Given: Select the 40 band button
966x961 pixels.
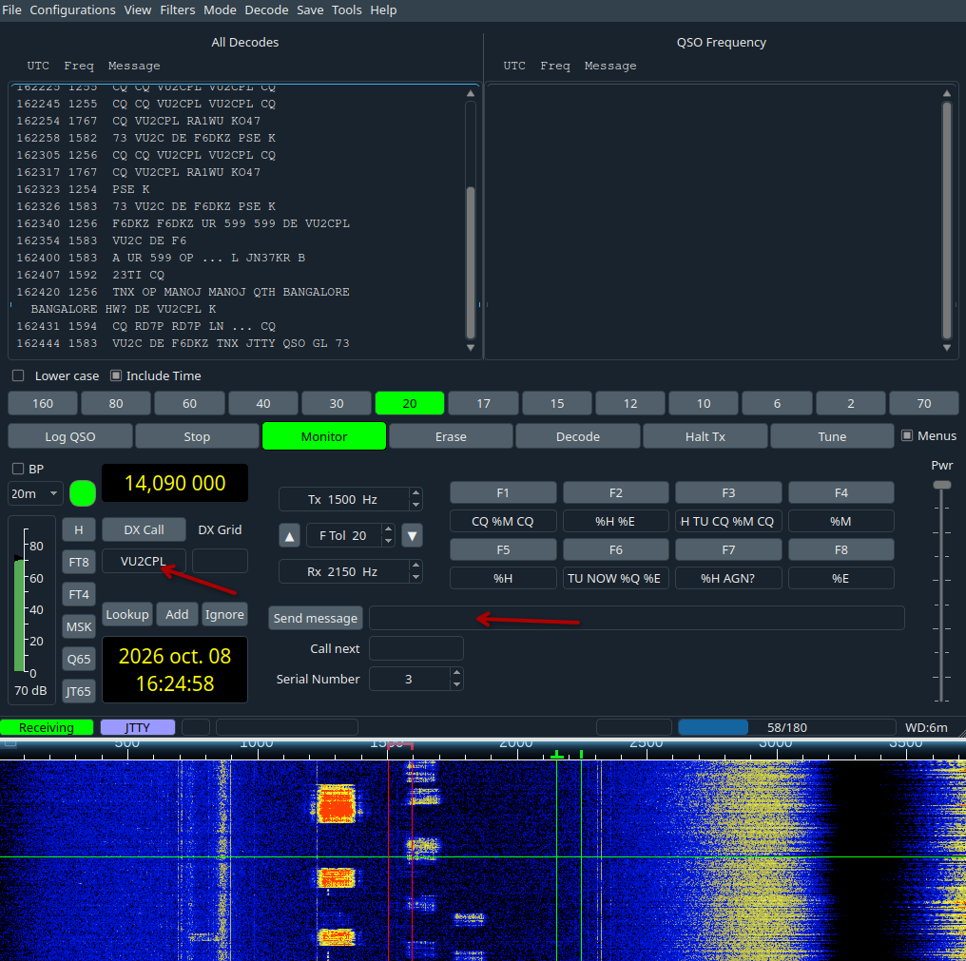Looking at the screenshot, I should click(x=263, y=403).
